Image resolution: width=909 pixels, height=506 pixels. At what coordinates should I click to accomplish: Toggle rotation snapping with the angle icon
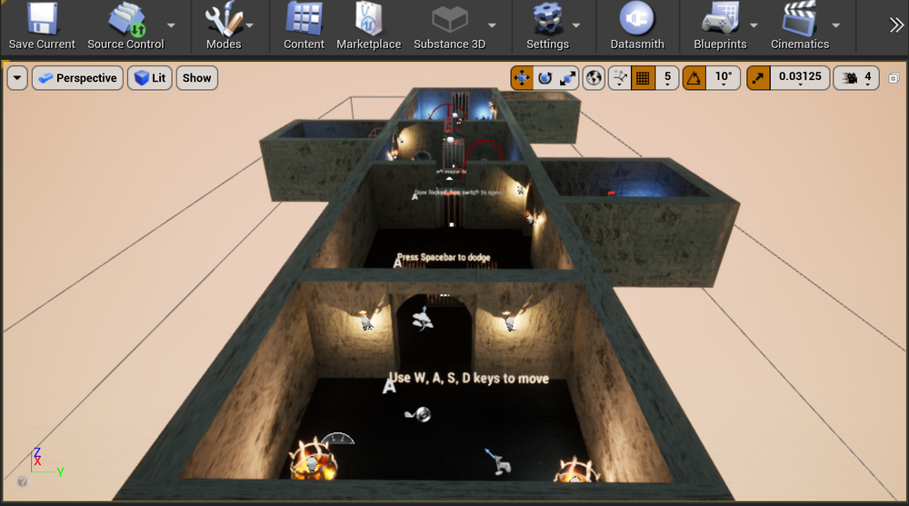(x=694, y=78)
